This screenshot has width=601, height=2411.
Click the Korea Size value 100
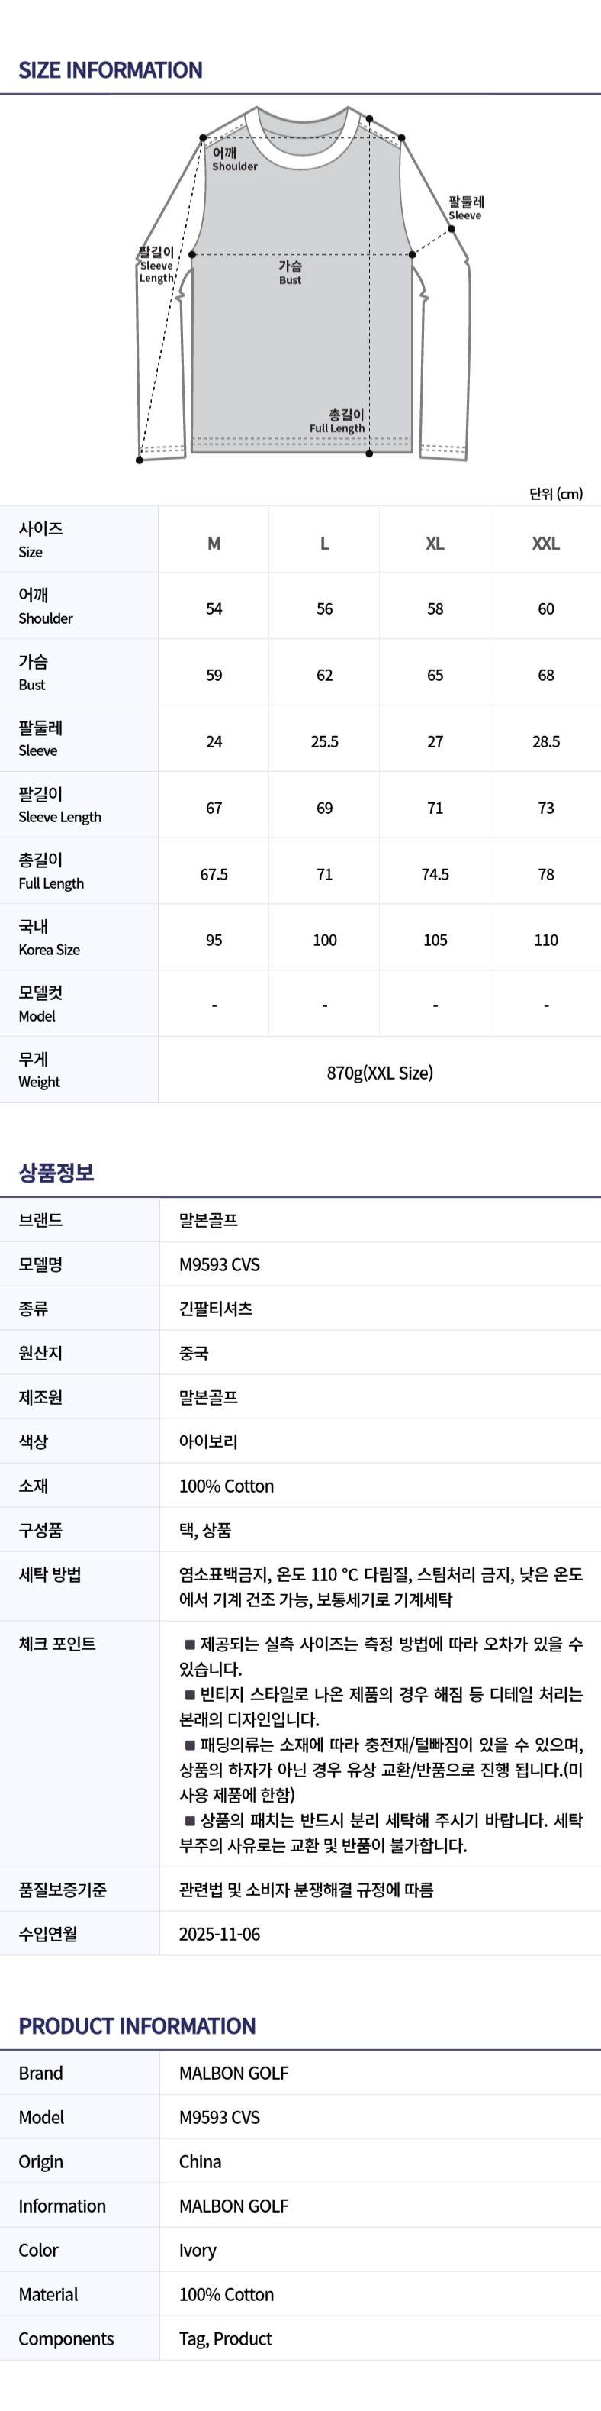[x=324, y=941]
